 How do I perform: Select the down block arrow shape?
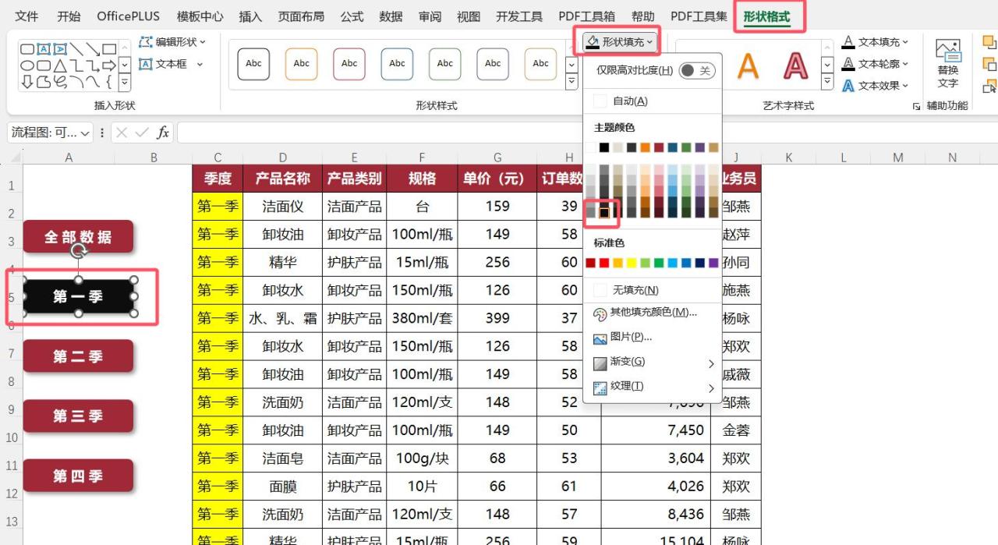[27, 82]
